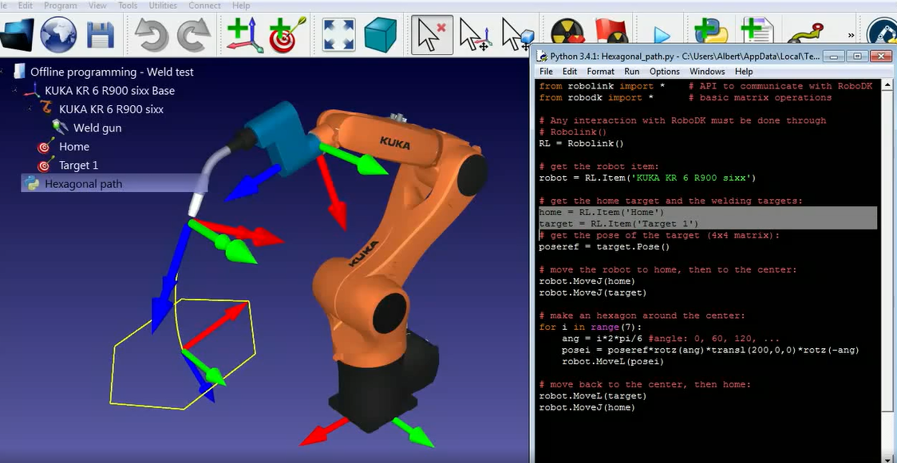Enable the move reference frame cursor tool
This screenshot has width=897, height=463.
pos(475,35)
